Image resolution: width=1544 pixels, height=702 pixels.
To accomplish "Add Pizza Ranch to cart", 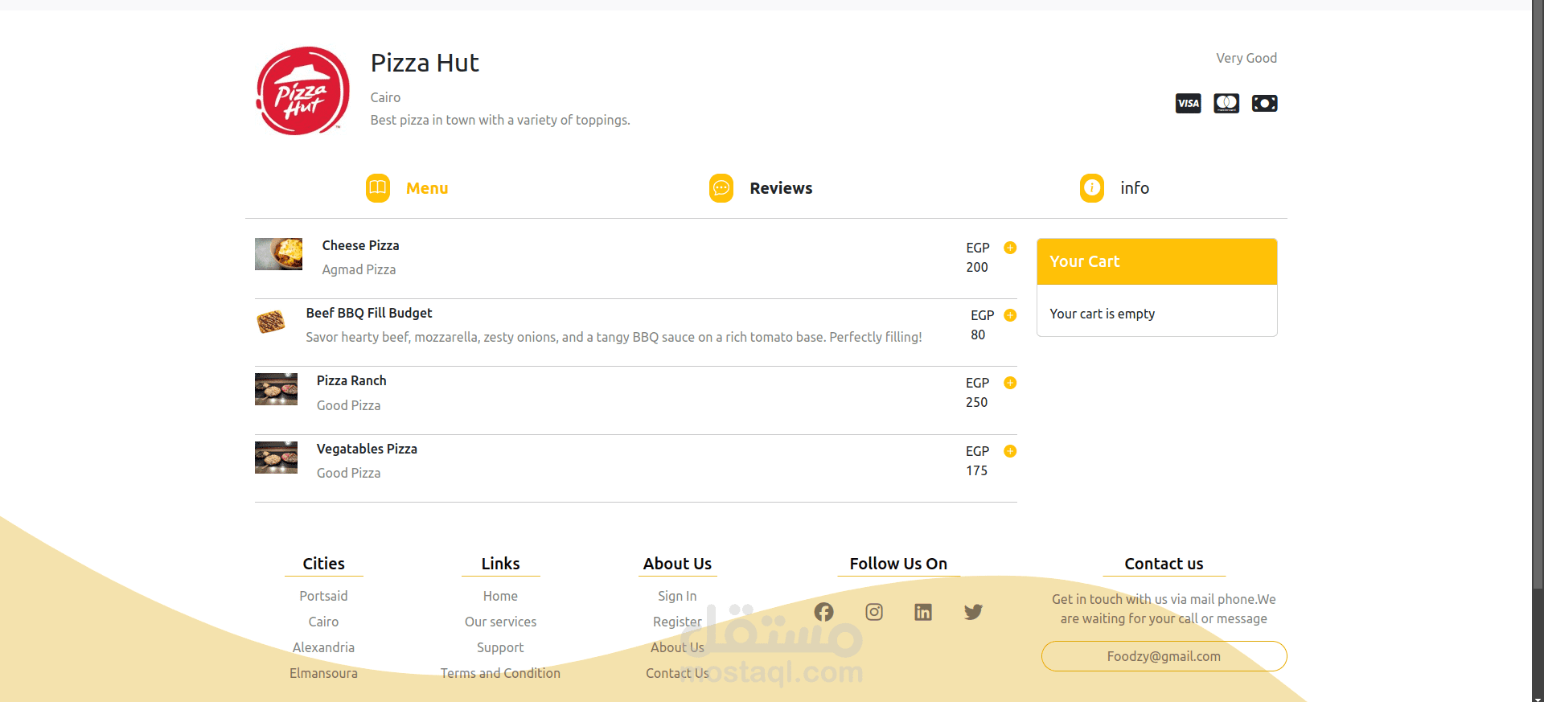I will pos(1010,383).
